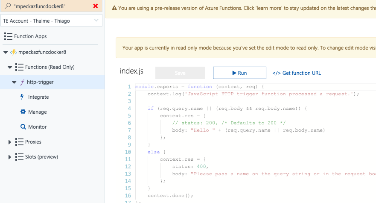
Task: Click the "else {" code line
Action: pos(157,152)
